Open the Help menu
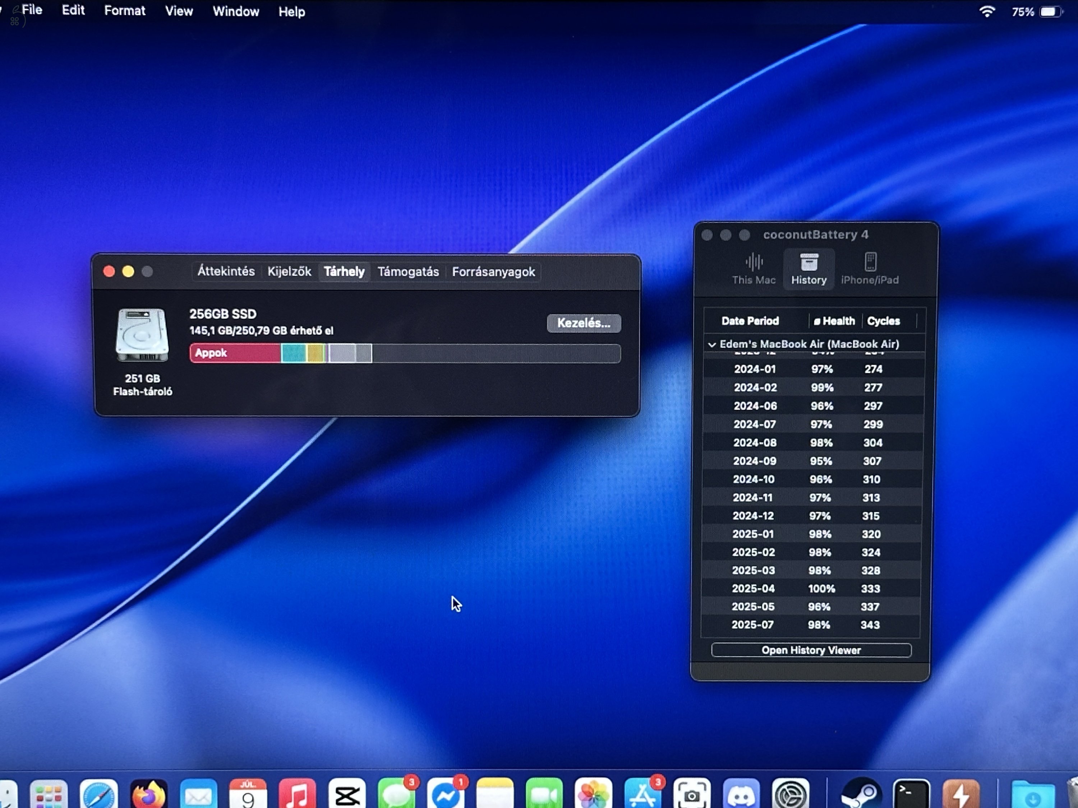The width and height of the screenshot is (1078, 808). point(292,12)
